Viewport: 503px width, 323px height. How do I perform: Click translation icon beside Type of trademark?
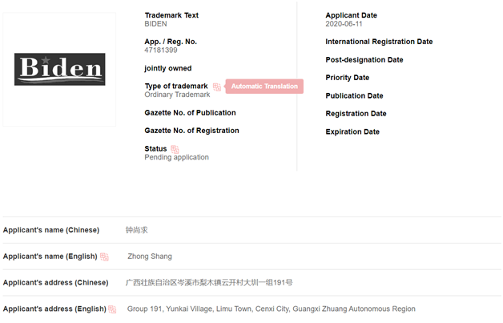(x=217, y=87)
